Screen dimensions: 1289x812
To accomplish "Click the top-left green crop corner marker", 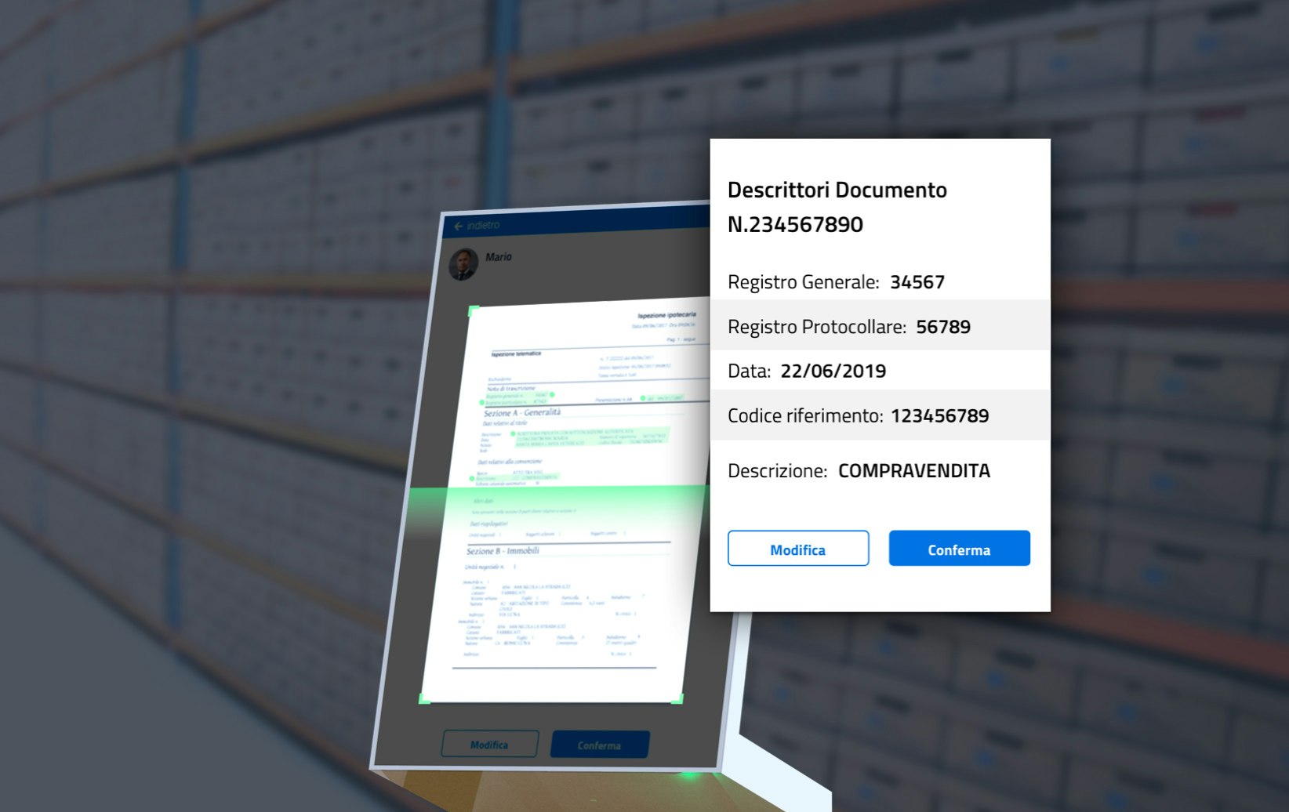I will tap(473, 311).
